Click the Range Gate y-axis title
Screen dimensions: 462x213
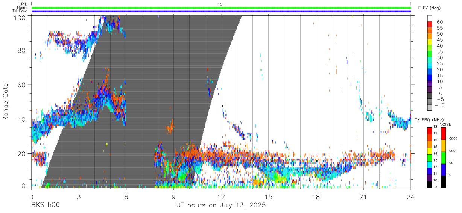click(x=6, y=102)
